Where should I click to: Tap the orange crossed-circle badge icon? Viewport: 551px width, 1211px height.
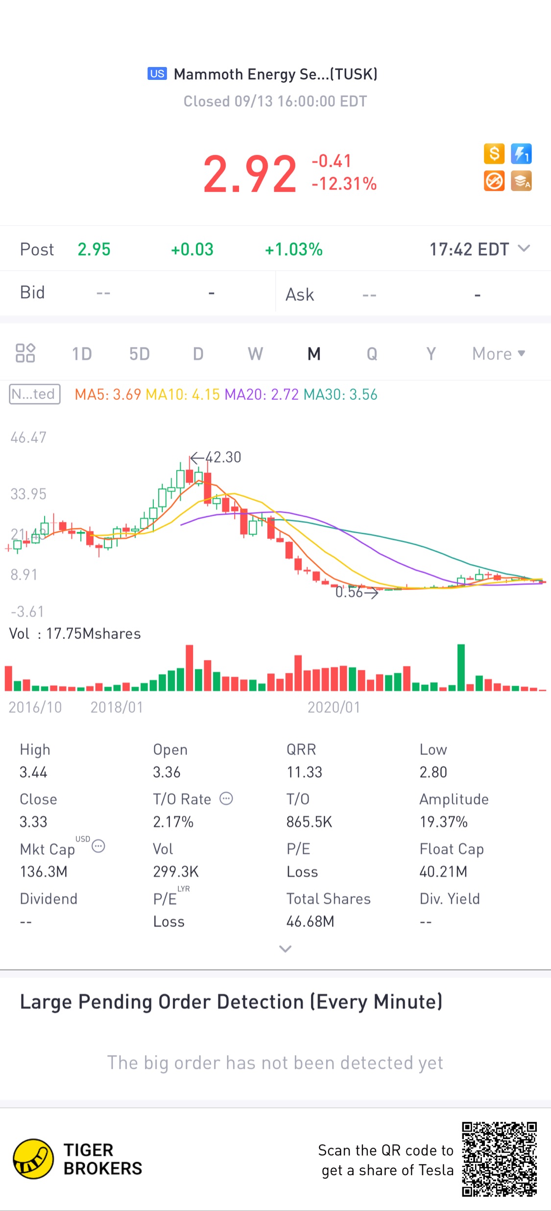click(494, 181)
